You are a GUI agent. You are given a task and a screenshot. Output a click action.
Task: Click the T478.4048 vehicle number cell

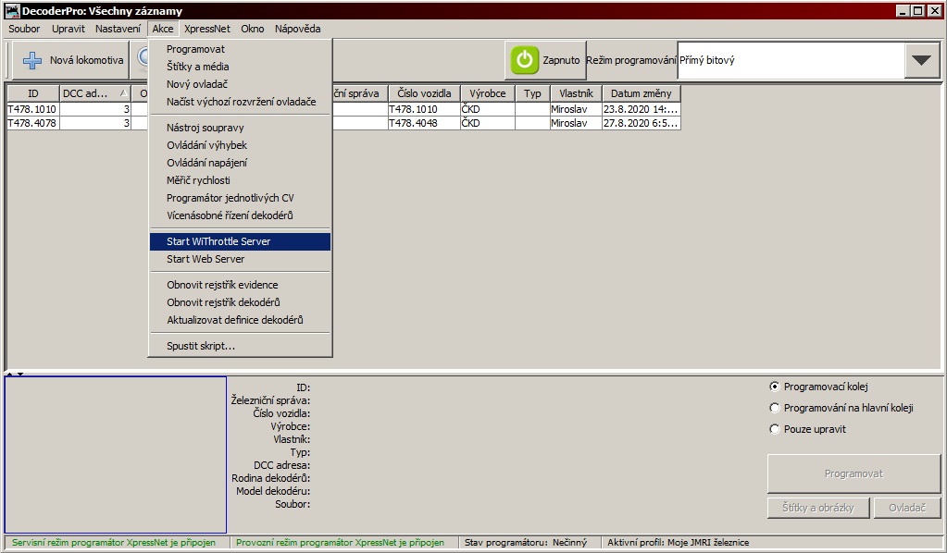point(424,123)
